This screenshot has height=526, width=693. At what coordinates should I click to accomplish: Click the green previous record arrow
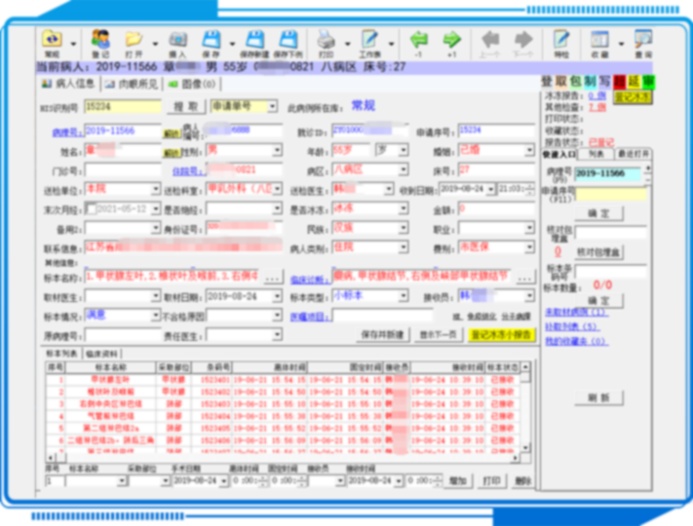(x=419, y=41)
